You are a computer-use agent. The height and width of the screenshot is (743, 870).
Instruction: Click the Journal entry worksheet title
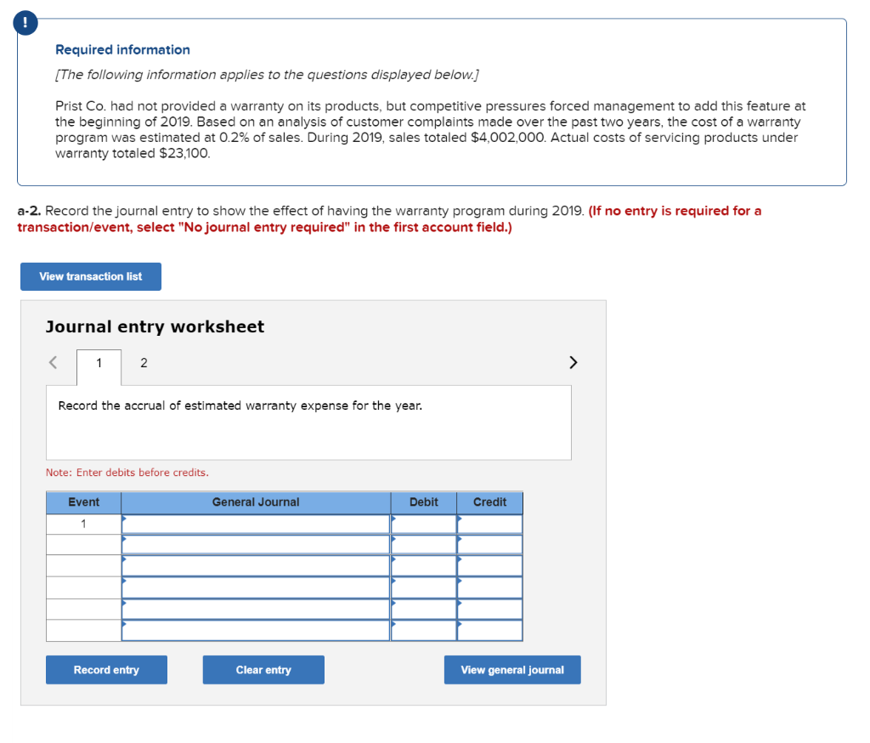point(155,326)
